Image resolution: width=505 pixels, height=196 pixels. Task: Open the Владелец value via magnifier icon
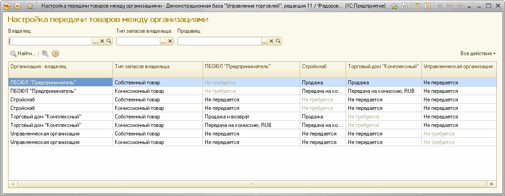point(109,41)
